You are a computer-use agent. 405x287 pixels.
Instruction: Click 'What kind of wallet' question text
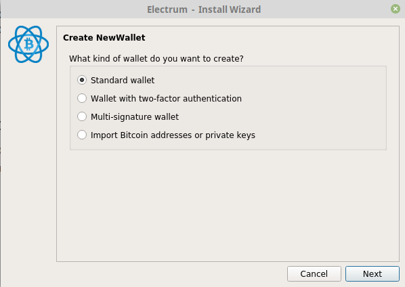pyautogui.click(x=156, y=59)
